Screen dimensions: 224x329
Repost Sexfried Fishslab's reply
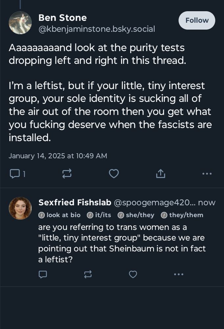pyautogui.click(x=88, y=274)
